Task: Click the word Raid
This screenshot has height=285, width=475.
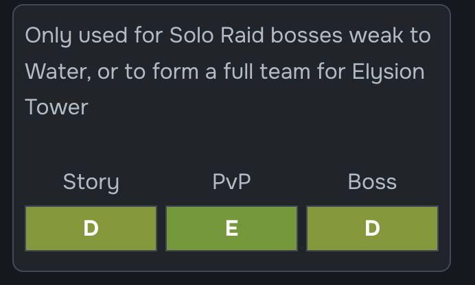Action: pos(242,36)
